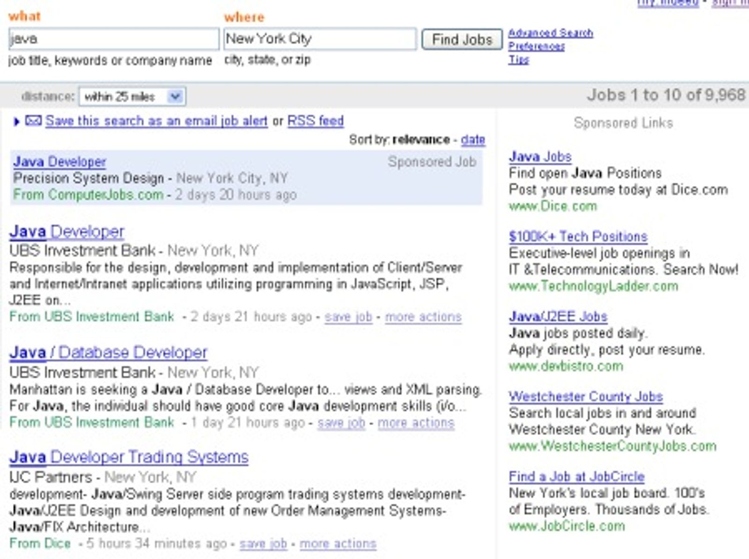The width and height of the screenshot is (749, 559).
Task: Click the www.Dice.com URL text
Action: coord(553,206)
